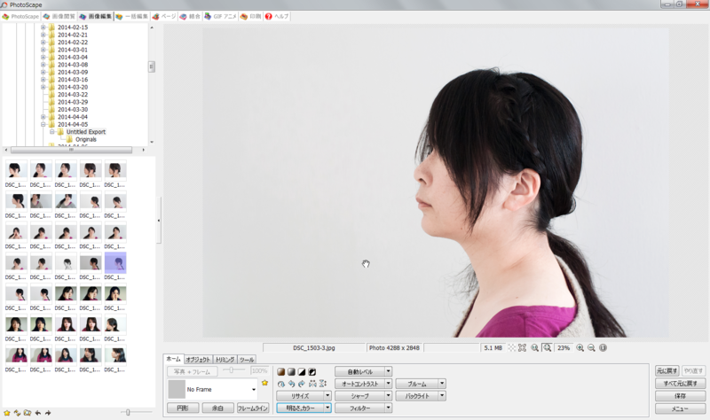Viewport: 710px width, 420px height.
Task: Open the 自動レベル dropdown arrow
Action: [x=388, y=371]
